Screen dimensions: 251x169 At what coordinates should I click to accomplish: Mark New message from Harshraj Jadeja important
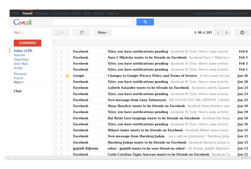pos(67,136)
